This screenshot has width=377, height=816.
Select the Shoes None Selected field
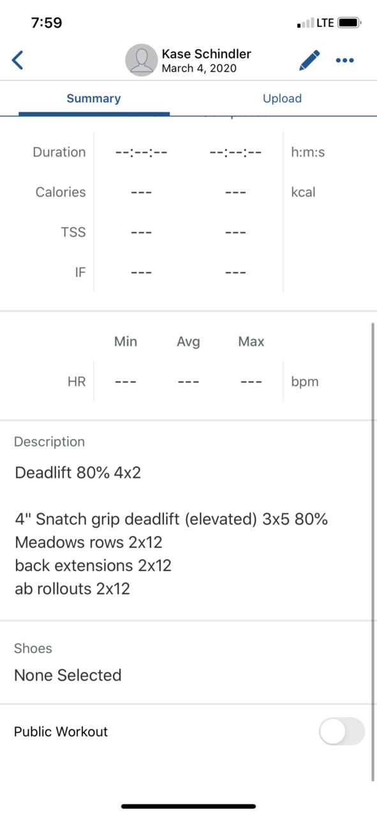[x=188, y=662]
